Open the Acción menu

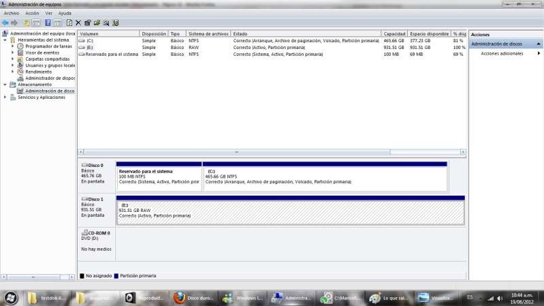point(32,13)
